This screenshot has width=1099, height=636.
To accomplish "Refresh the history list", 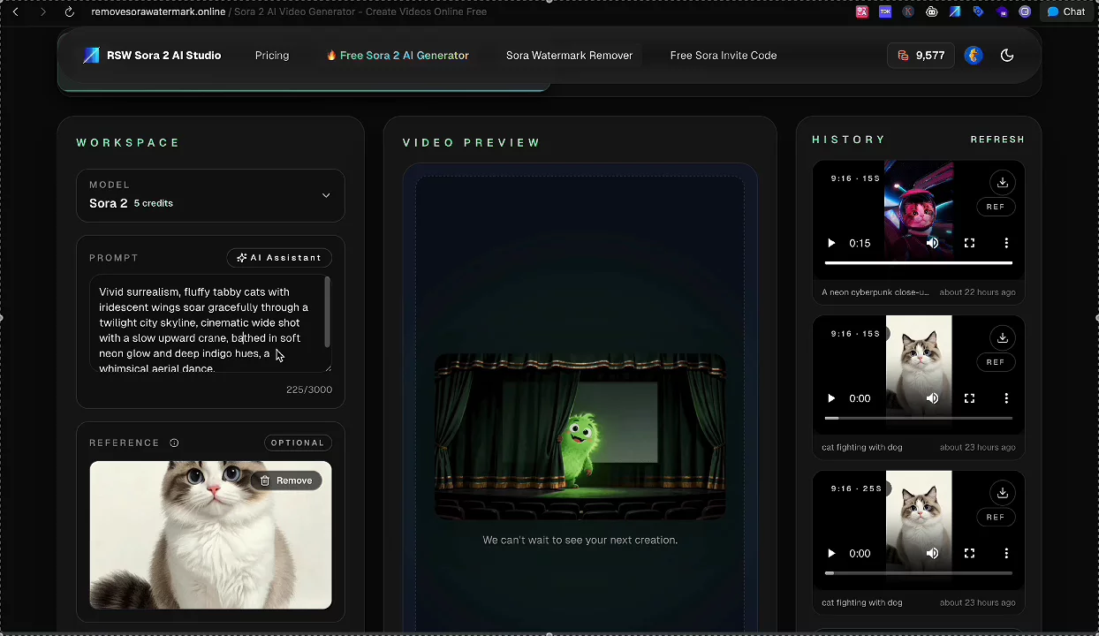I will 997,140.
